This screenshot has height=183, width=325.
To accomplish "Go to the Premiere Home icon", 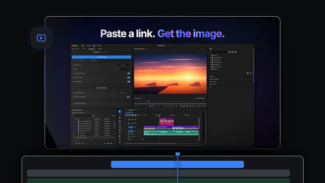I will point(83,46).
